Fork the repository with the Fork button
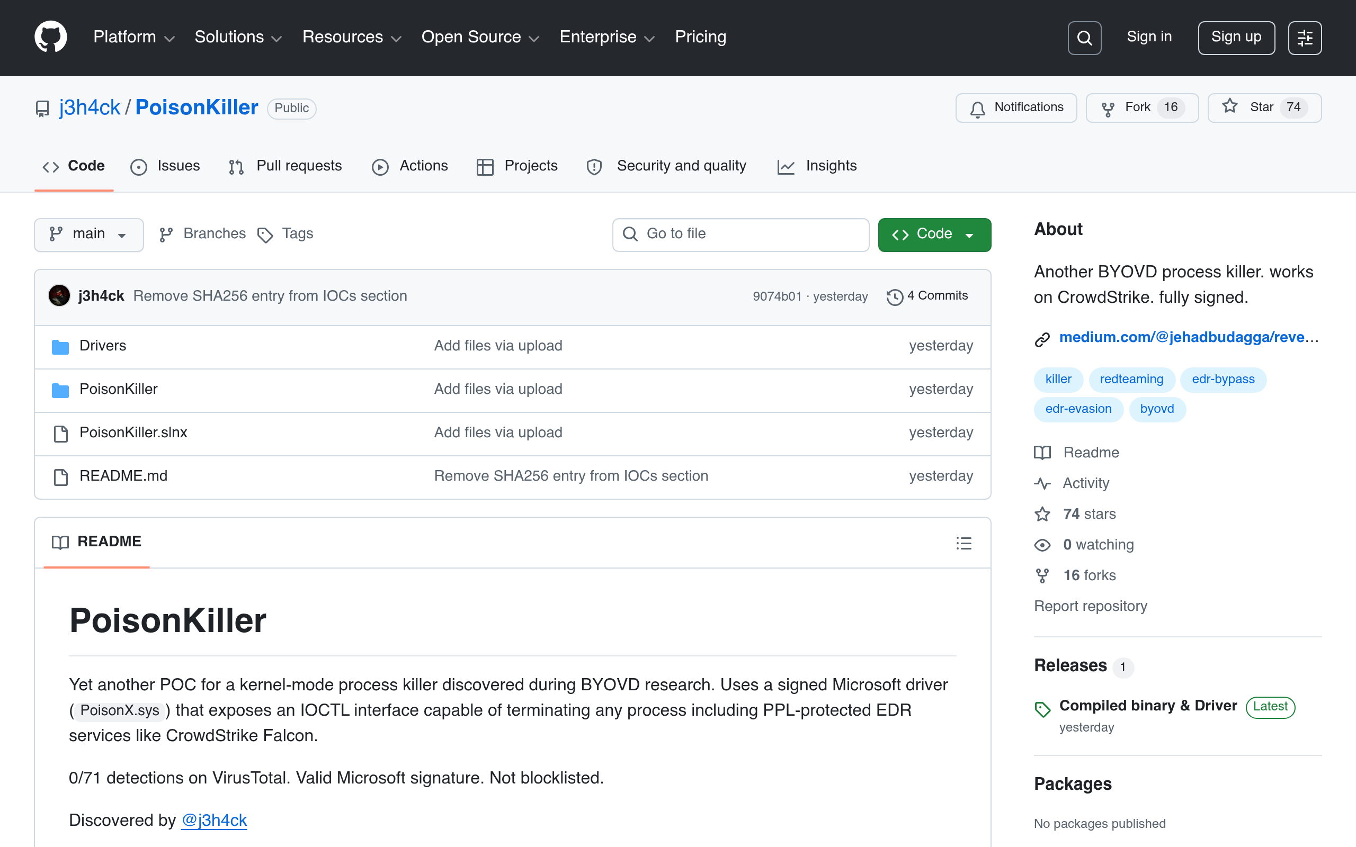Screen dimensions: 1356x847 1142,107
